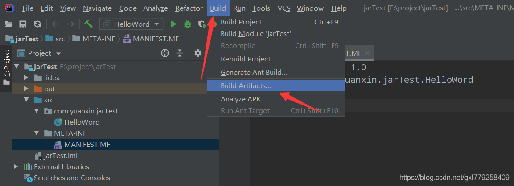Click Collapse All icon in Project panel
The width and height of the screenshot is (514, 186).
[180, 53]
